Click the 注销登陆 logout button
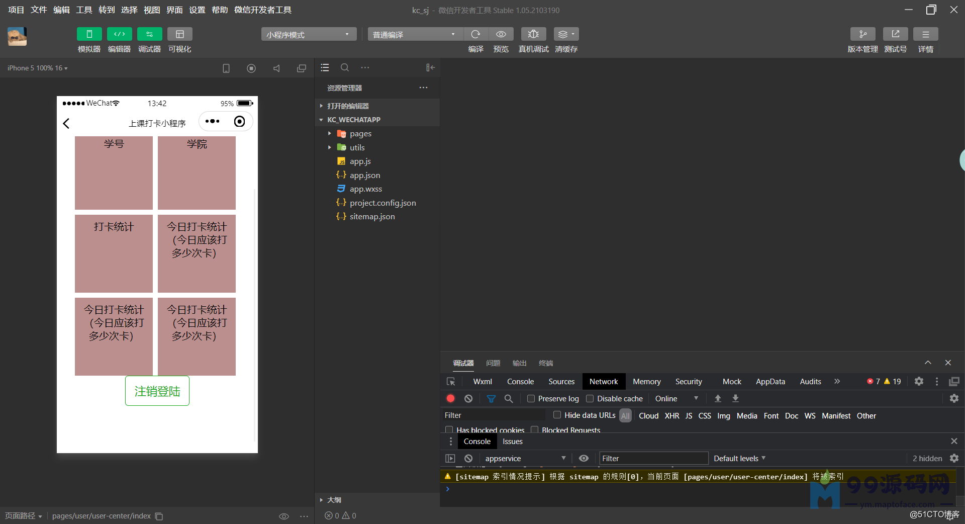The width and height of the screenshot is (965, 524). point(157,391)
